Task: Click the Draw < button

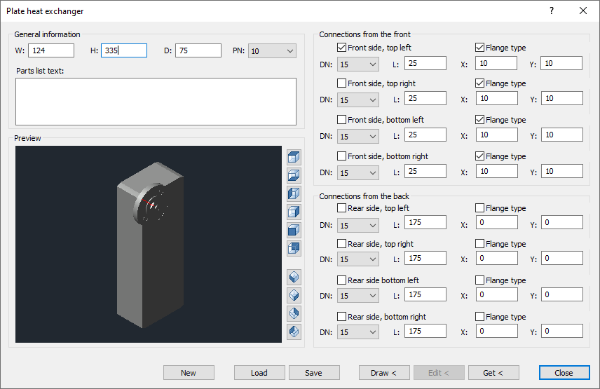Action: coord(384,373)
